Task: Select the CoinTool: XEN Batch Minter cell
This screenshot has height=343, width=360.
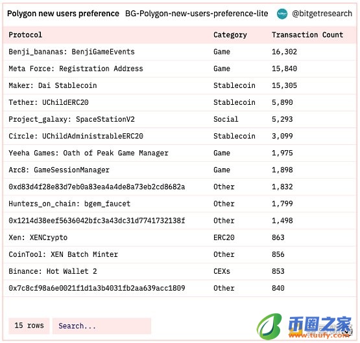Action: 63,254
